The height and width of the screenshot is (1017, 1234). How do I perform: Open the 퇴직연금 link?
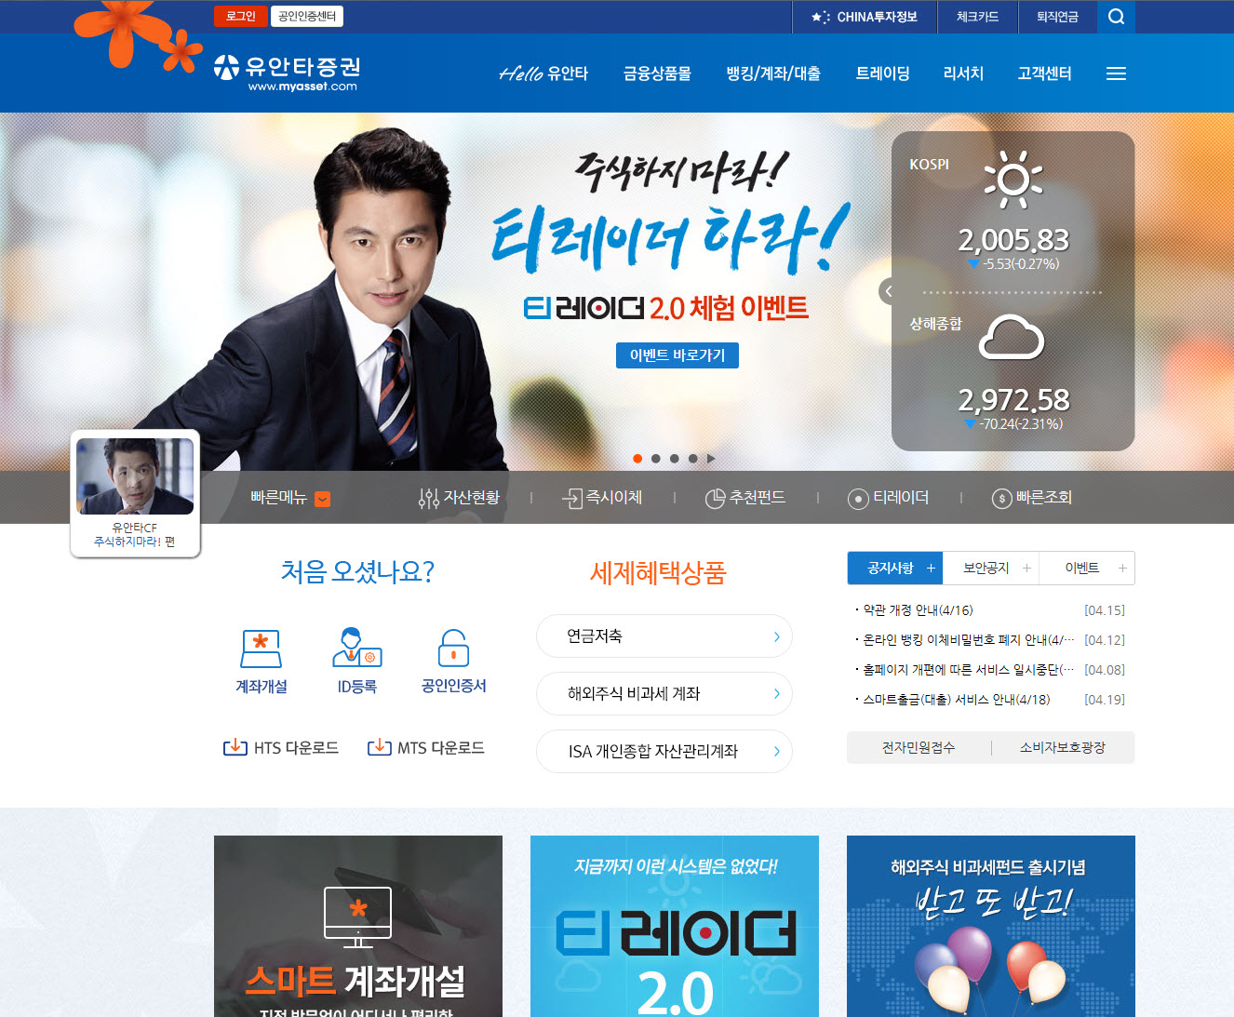pos(1057,17)
